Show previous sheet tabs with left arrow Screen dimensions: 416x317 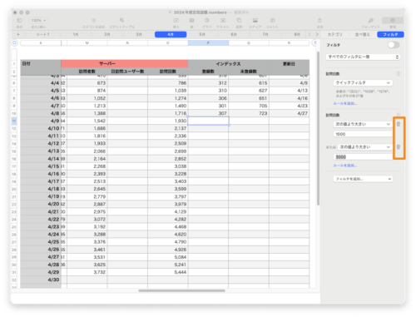[x=310, y=34]
